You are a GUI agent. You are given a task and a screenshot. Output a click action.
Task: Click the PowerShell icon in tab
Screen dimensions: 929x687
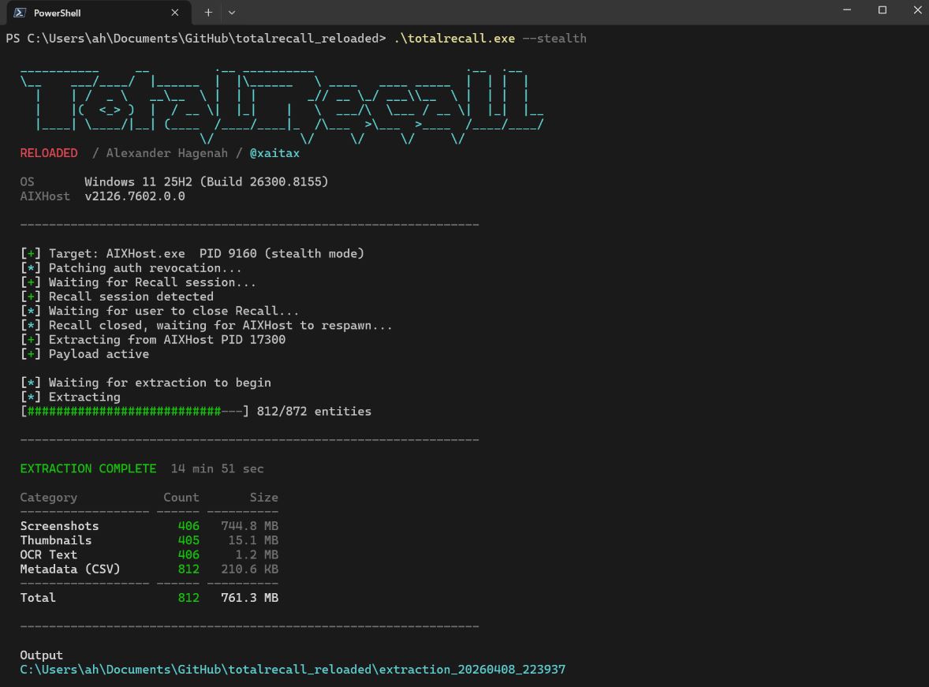click(20, 13)
